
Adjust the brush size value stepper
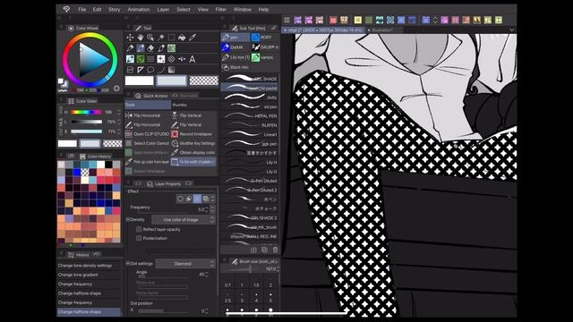pyautogui.click(x=278, y=268)
